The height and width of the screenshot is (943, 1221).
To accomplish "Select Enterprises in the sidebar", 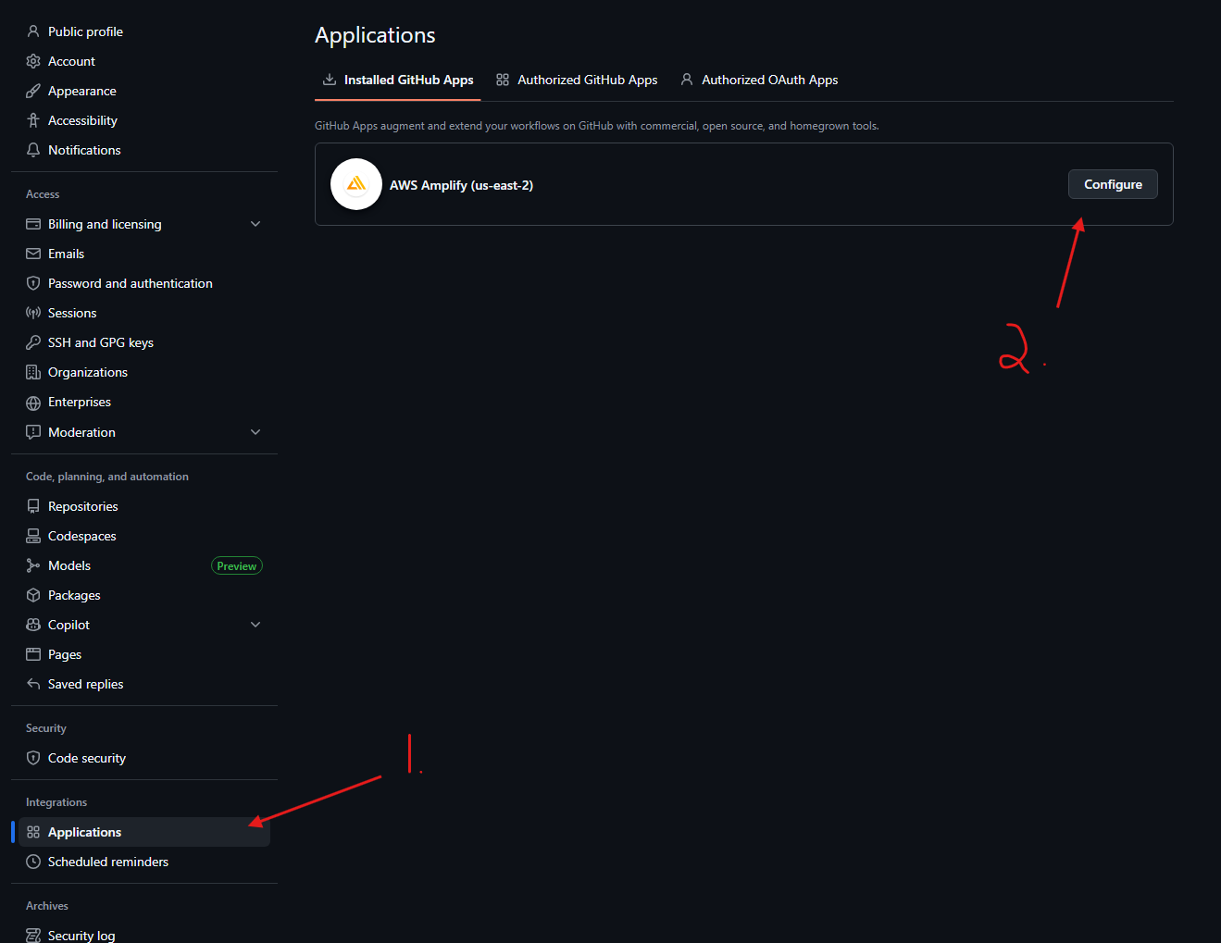I will (x=80, y=402).
